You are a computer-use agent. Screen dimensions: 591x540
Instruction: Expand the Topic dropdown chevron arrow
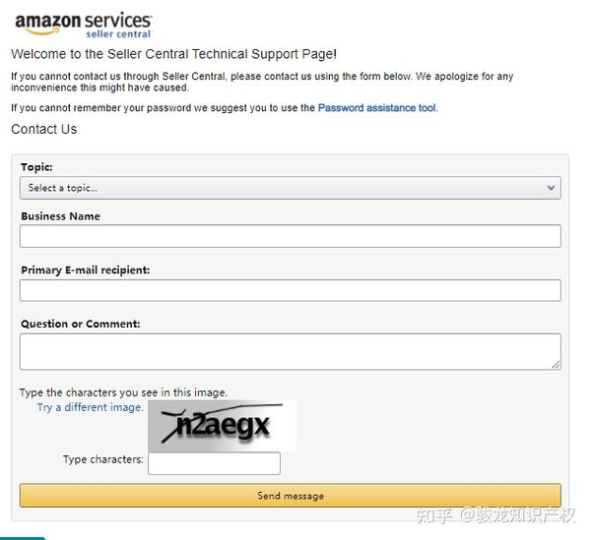pos(551,188)
